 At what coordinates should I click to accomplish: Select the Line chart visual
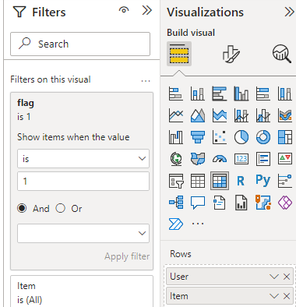pos(176,115)
